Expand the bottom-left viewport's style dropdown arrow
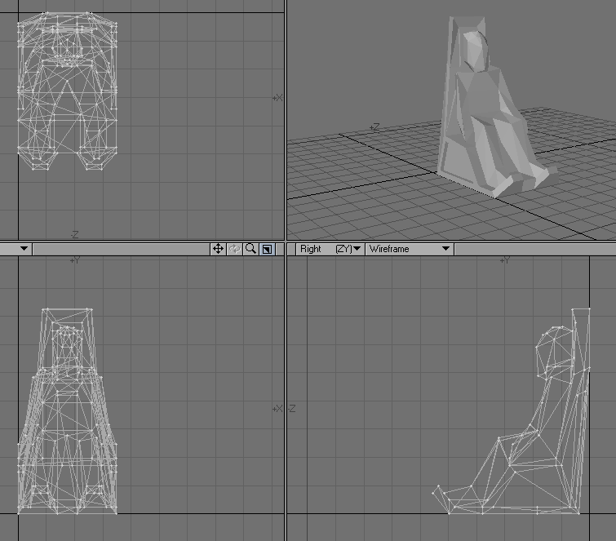 pyautogui.click(x=24, y=249)
